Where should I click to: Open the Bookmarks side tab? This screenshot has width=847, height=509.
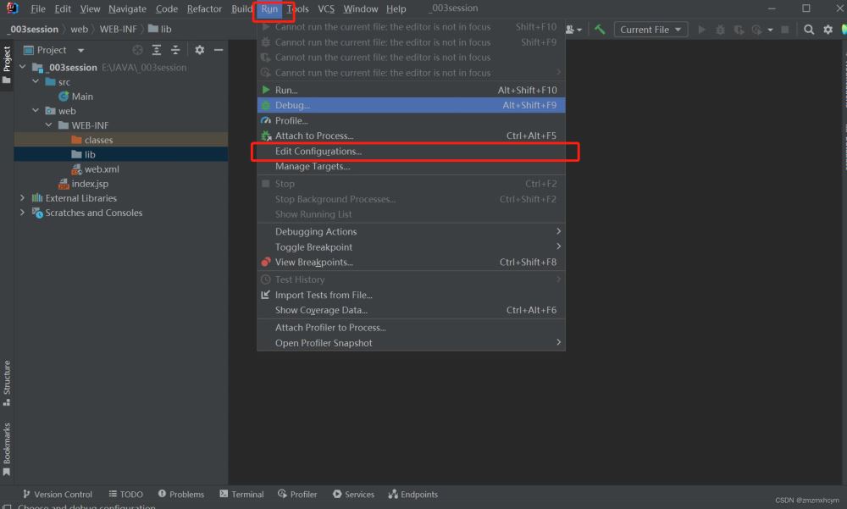click(7, 444)
